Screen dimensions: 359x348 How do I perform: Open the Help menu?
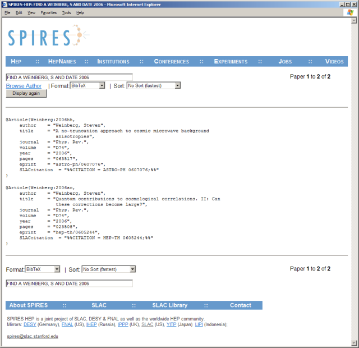80,12
